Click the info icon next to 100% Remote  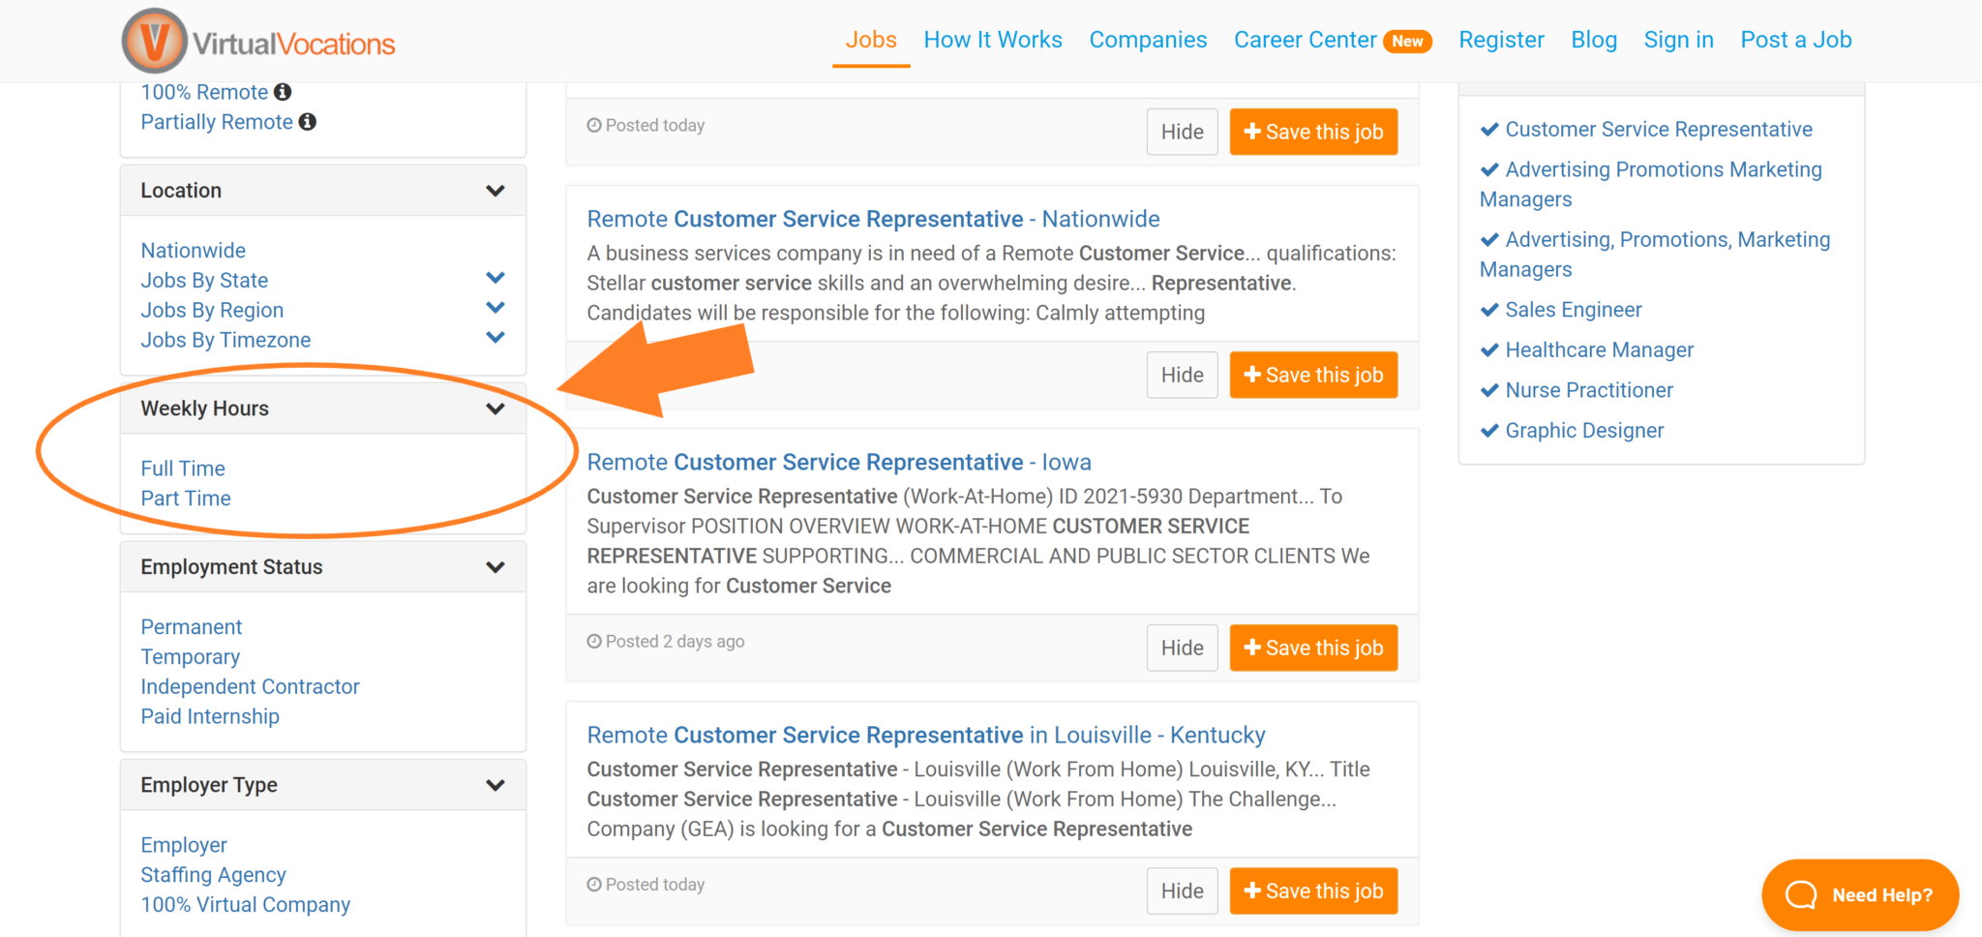[x=283, y=91]
